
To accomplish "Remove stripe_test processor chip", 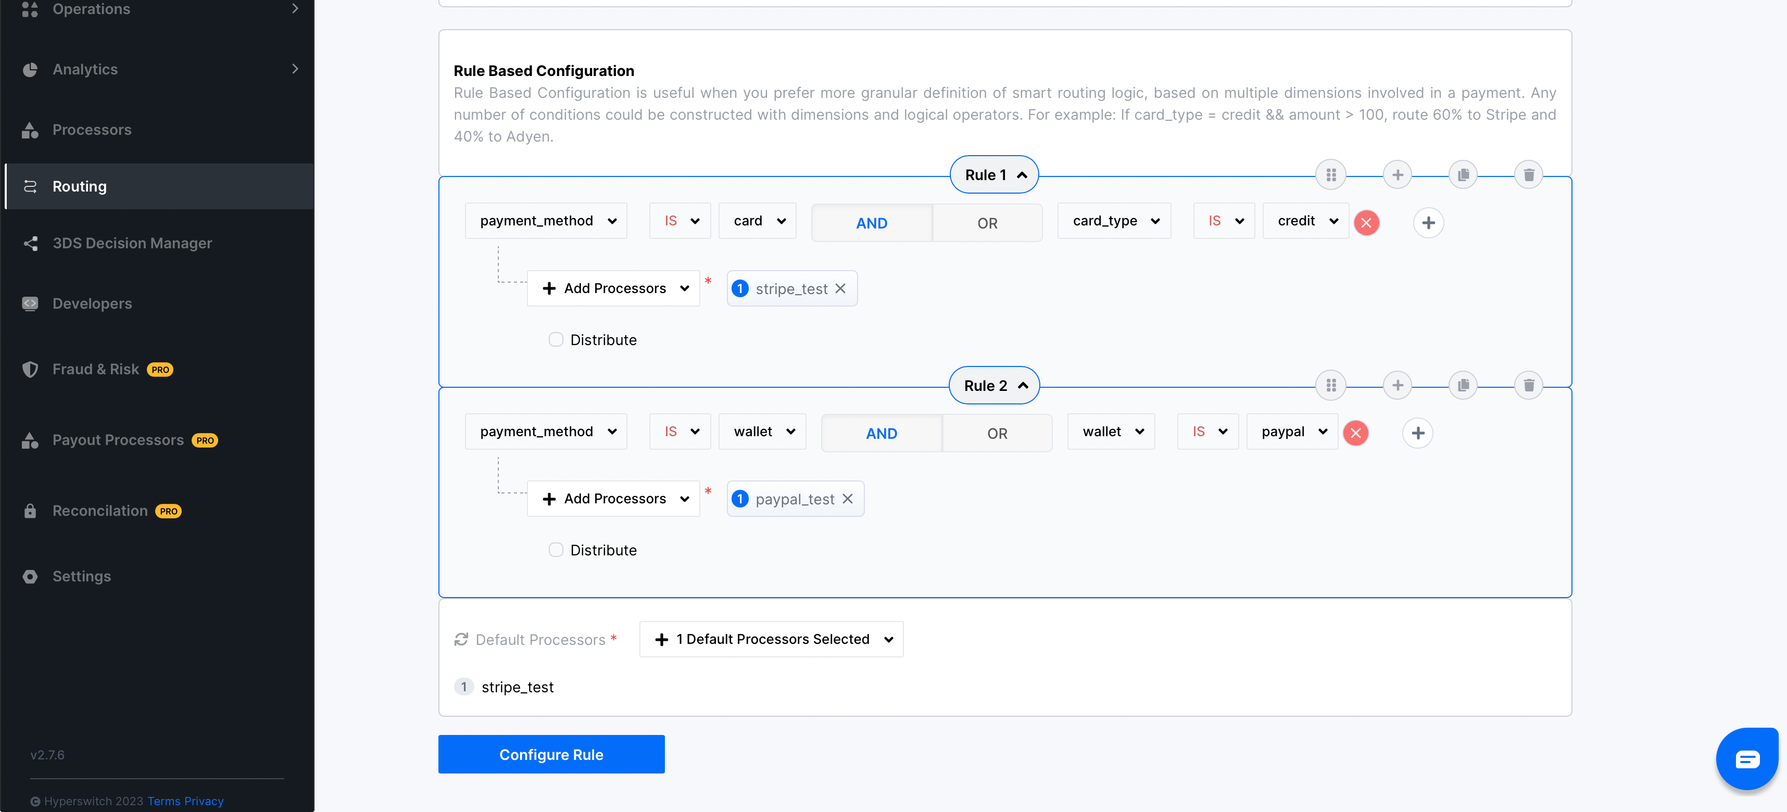I will pyautogui.click(x=840, y=288).
